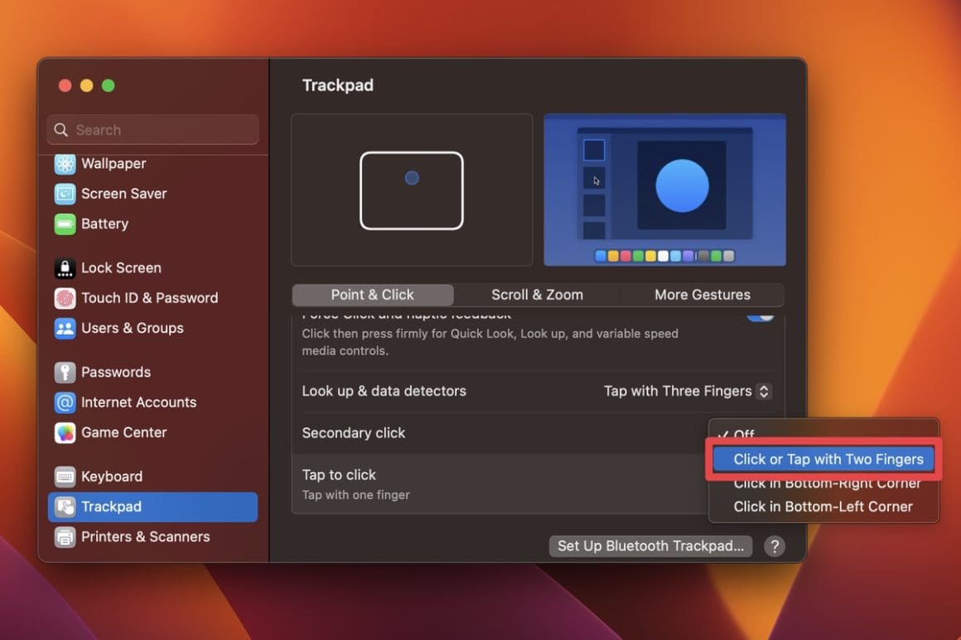Open the Look up & data detectors dropdown
The height and width of the screenshot is (640, 961).
[687, 391]
